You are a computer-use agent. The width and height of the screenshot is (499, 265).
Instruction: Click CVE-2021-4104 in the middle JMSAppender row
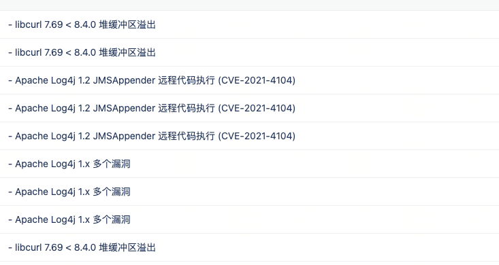pos(257,108)
